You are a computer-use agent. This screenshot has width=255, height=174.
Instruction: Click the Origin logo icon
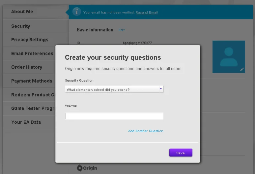pyautogui.click(x=79, y=168)
